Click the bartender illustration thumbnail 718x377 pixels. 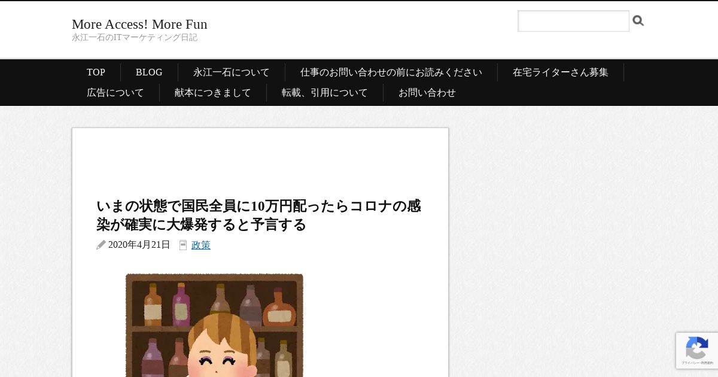214,325
